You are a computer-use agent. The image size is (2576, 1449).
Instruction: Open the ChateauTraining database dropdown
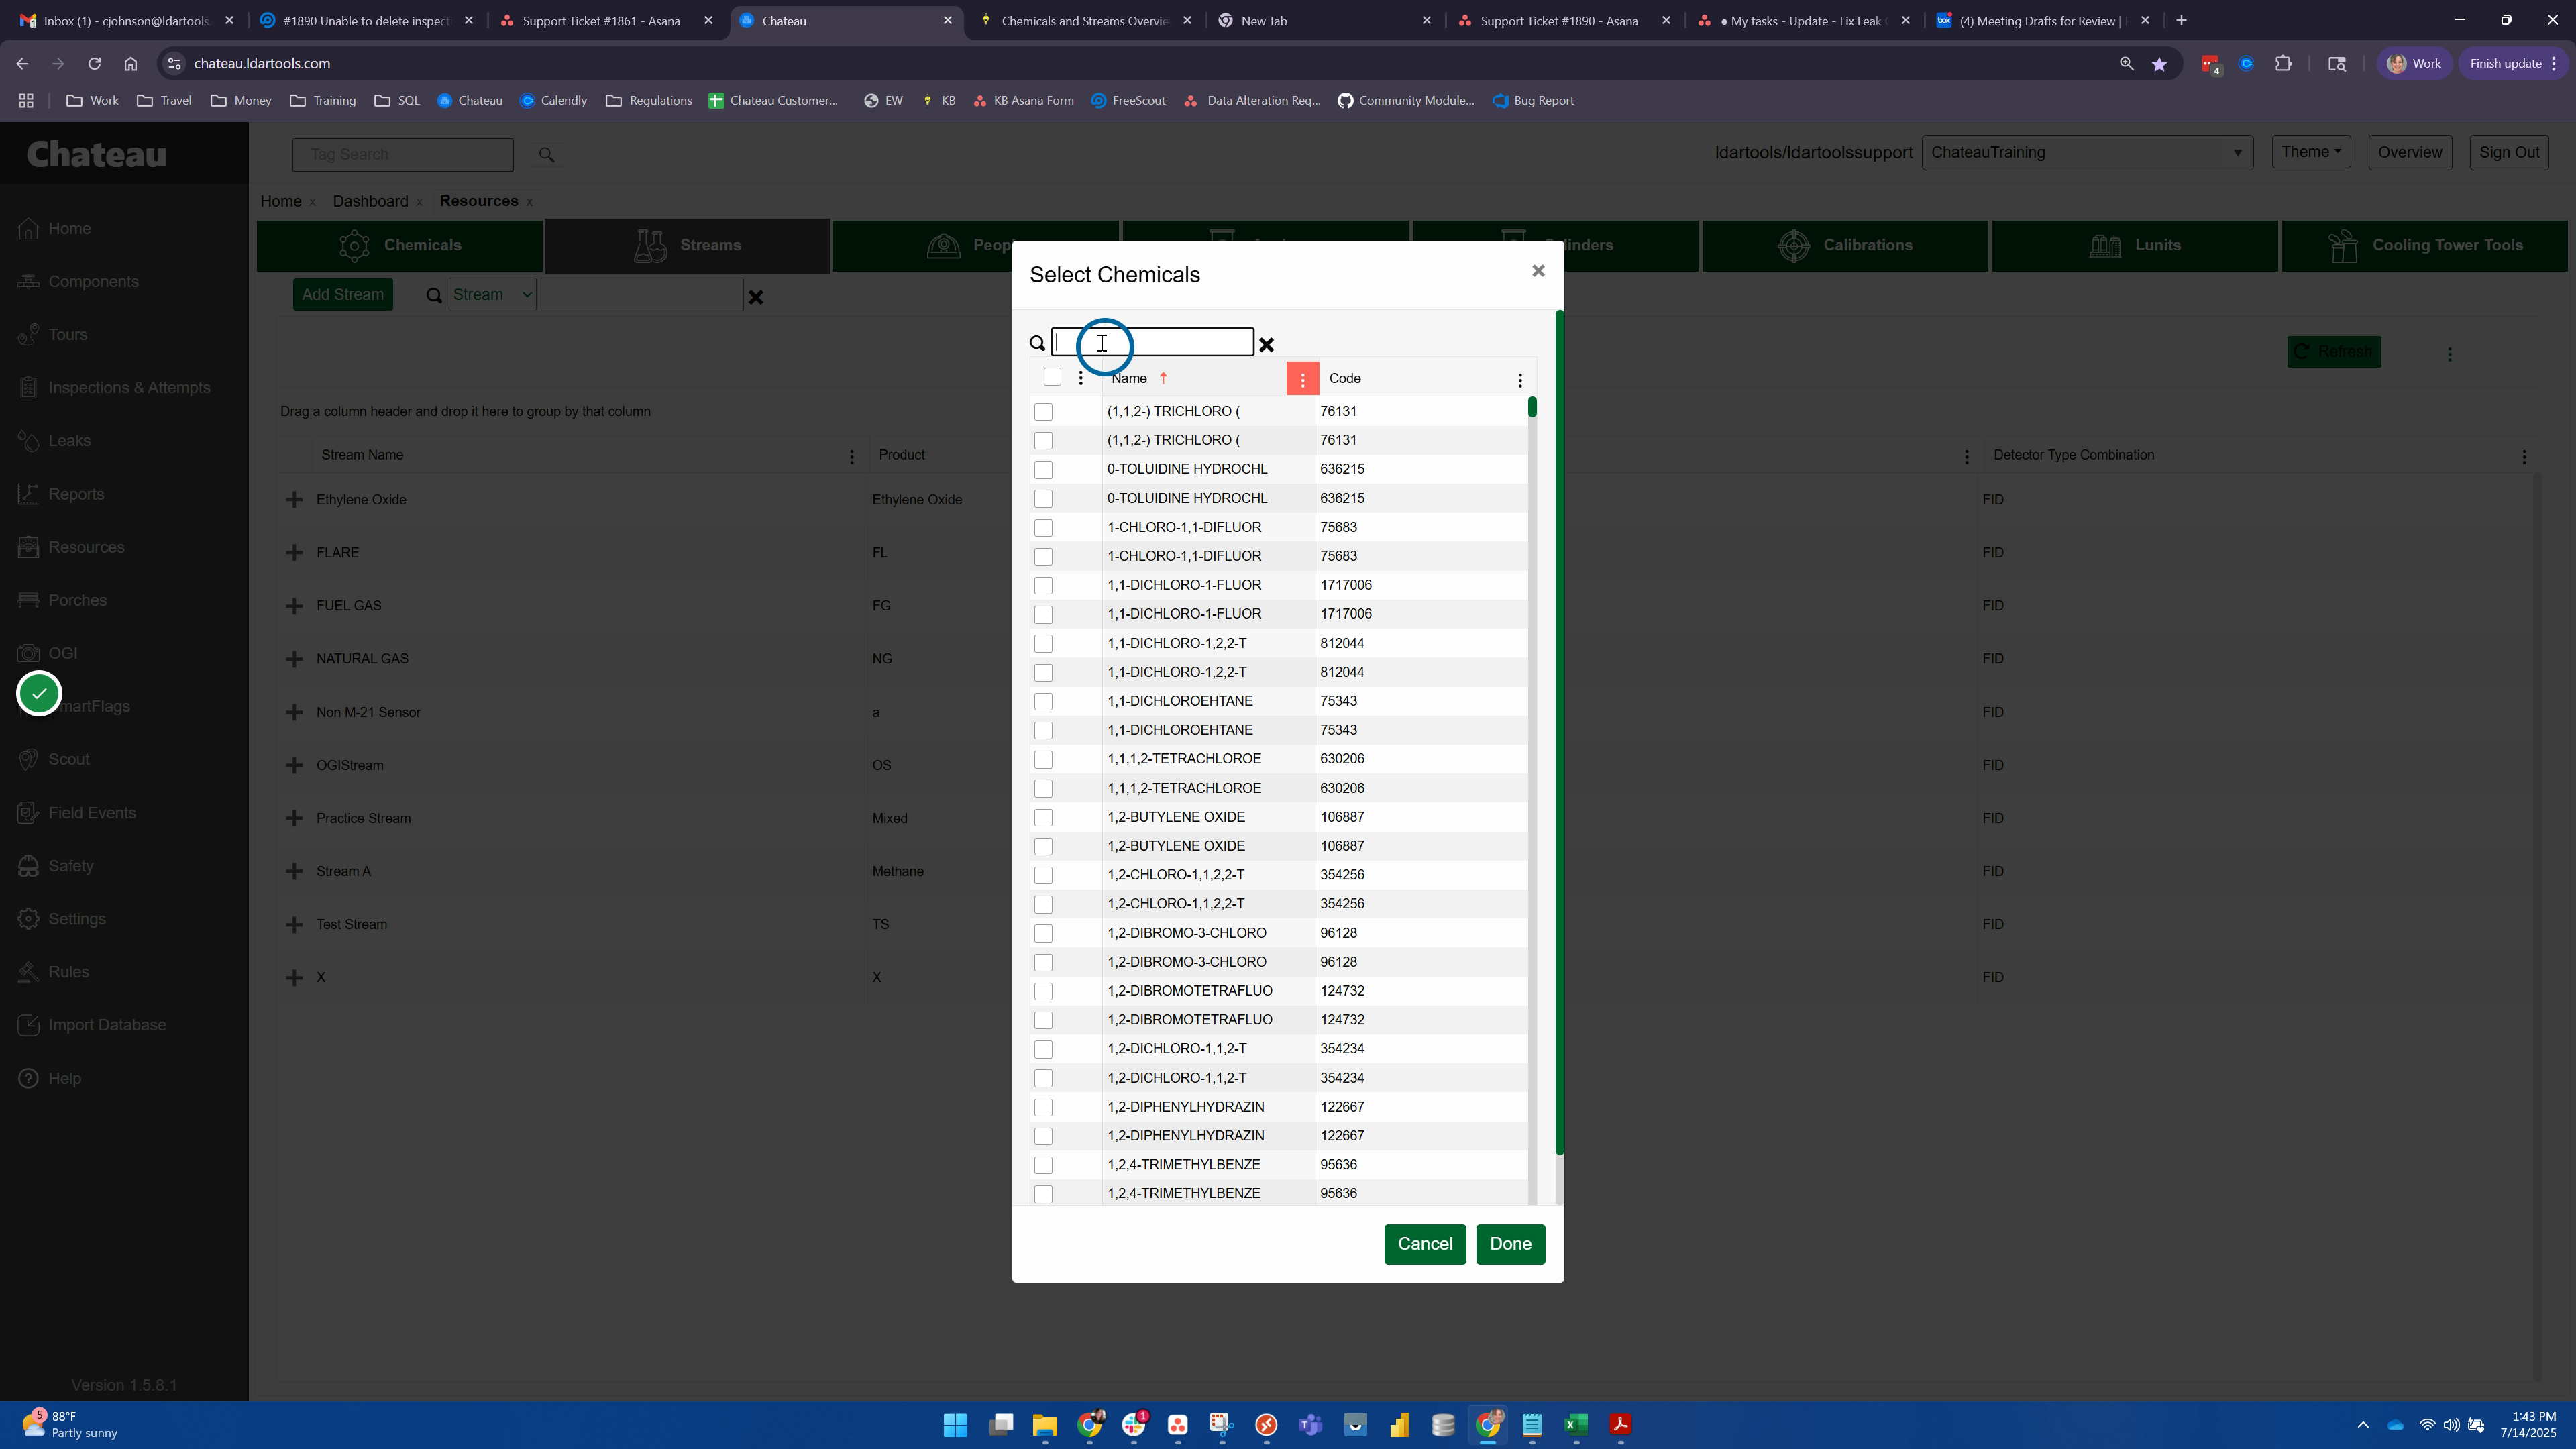pos(2086,152)
